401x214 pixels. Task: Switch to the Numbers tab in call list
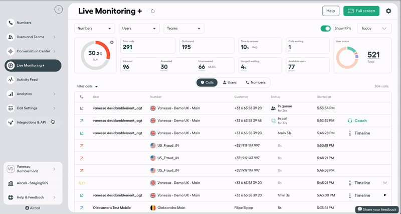pyautogui.click(x=256, y=82)
